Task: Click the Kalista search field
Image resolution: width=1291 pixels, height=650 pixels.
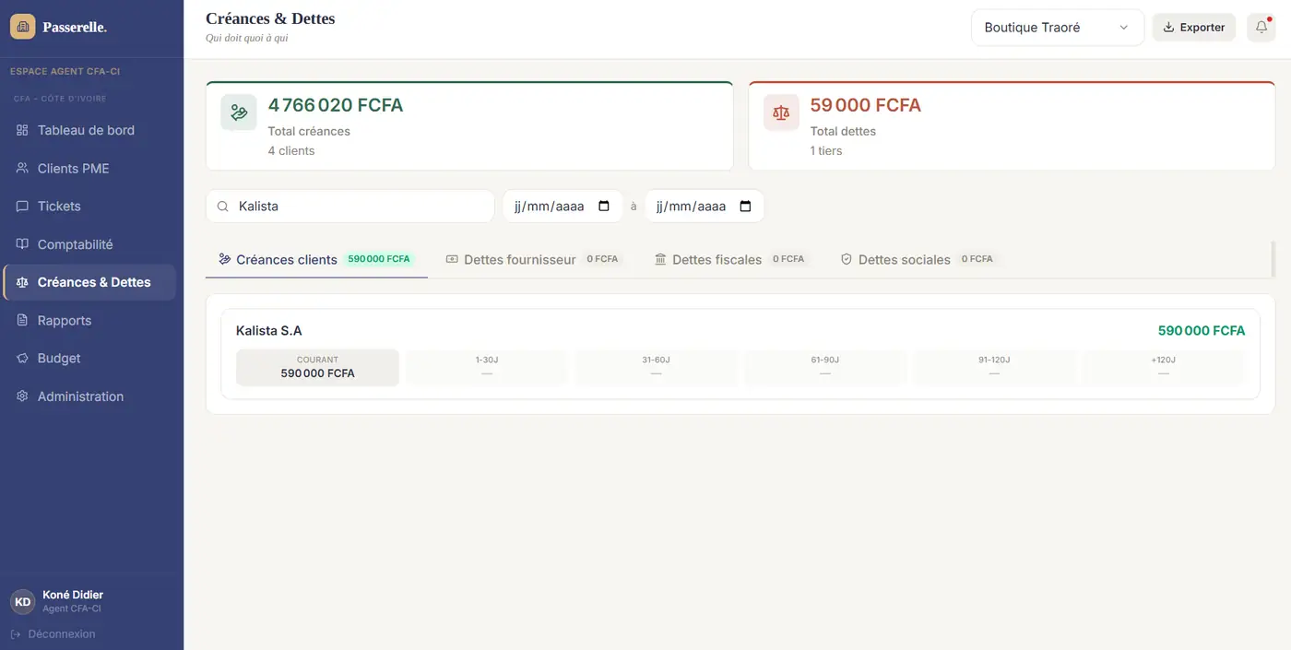Action: coord(350,207)
